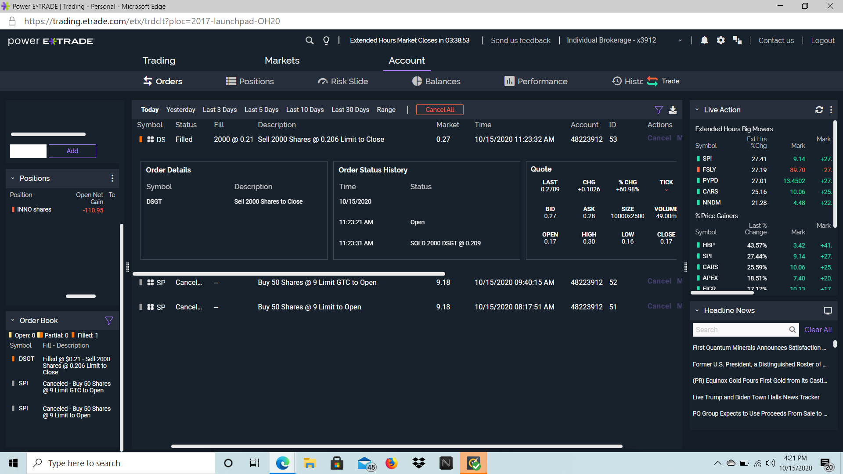Image resolution: width=843 pixels, height=474 pixels.
Task: Open settings gear in top bar
Action: click(721, 40)
